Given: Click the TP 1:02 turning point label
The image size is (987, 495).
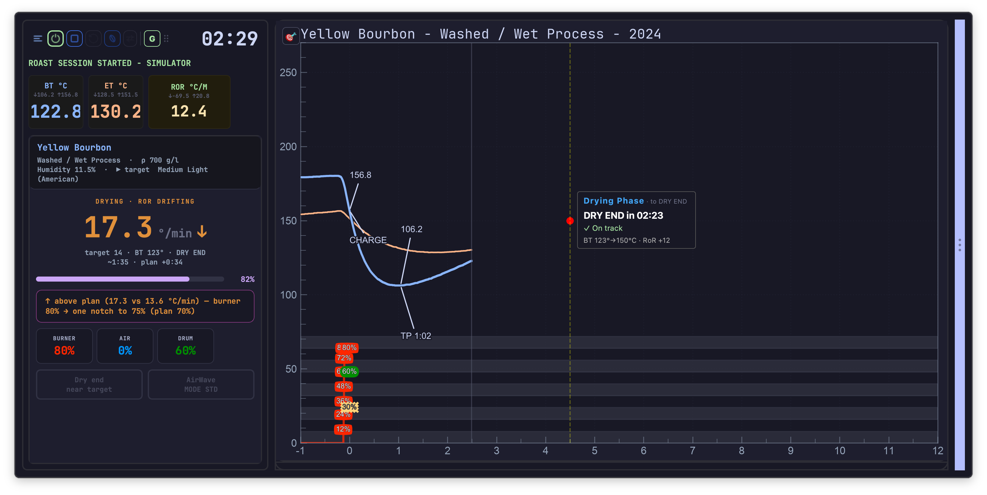Looking at the screenshot, I should pyautogui.click(x=416, y=336).
